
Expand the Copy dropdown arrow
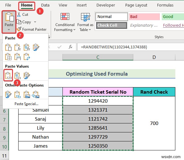pos(35,22)
